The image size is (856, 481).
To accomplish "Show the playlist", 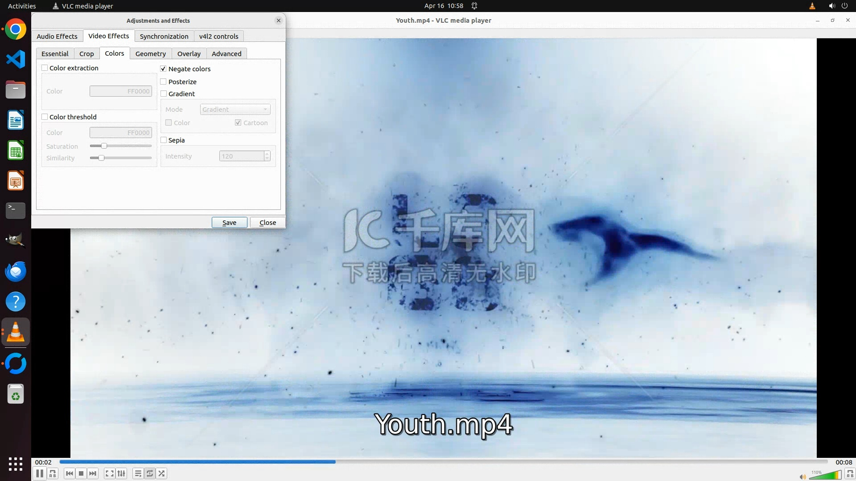I will [x=138, y=473].
